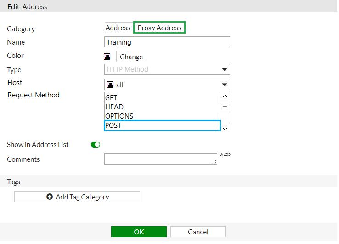Click Request Method list scroll down arrow
The width and height of the screenshot is (339, 244).
[x=225, y=128]
